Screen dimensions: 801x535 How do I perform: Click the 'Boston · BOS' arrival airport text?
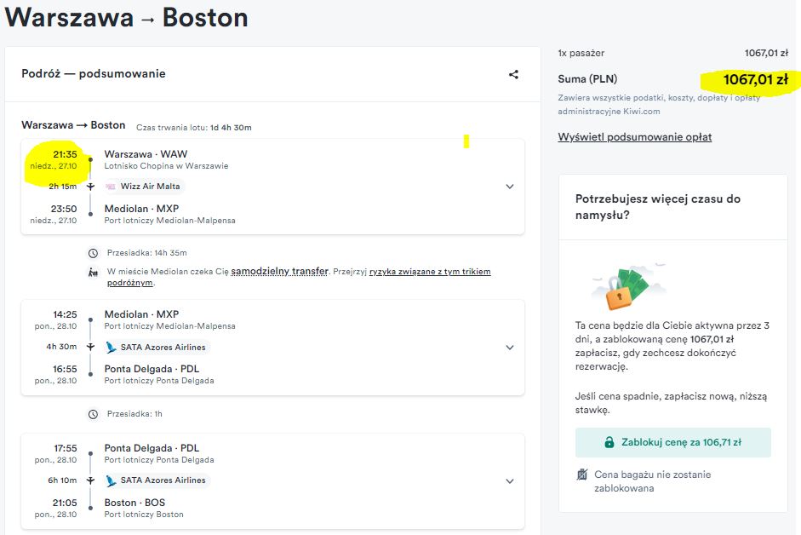[134, 503]
